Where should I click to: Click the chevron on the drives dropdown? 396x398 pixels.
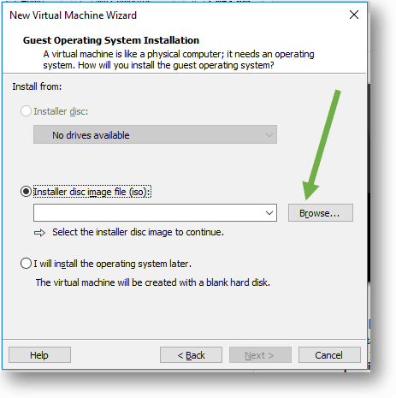[269, 135]
